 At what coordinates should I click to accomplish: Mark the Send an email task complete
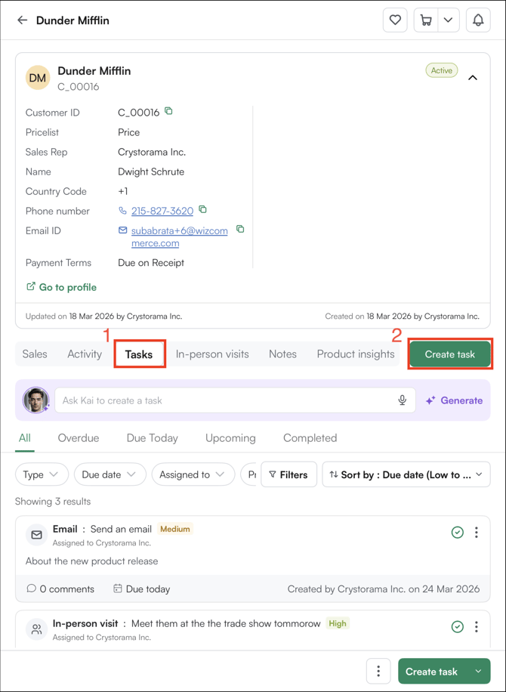click(x=458, y=533)
